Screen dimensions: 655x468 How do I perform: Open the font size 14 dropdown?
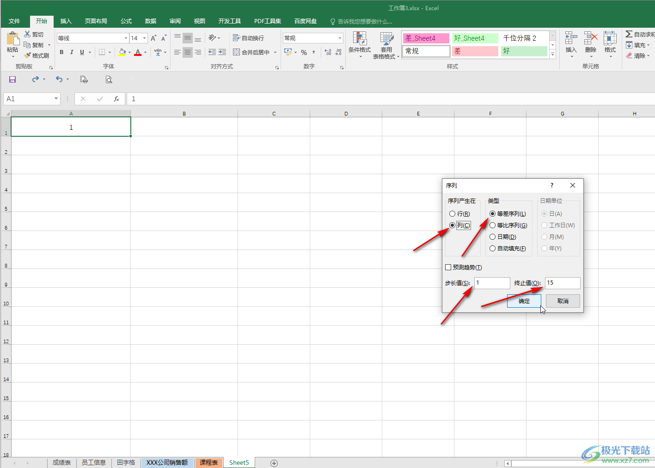(145, 38)
